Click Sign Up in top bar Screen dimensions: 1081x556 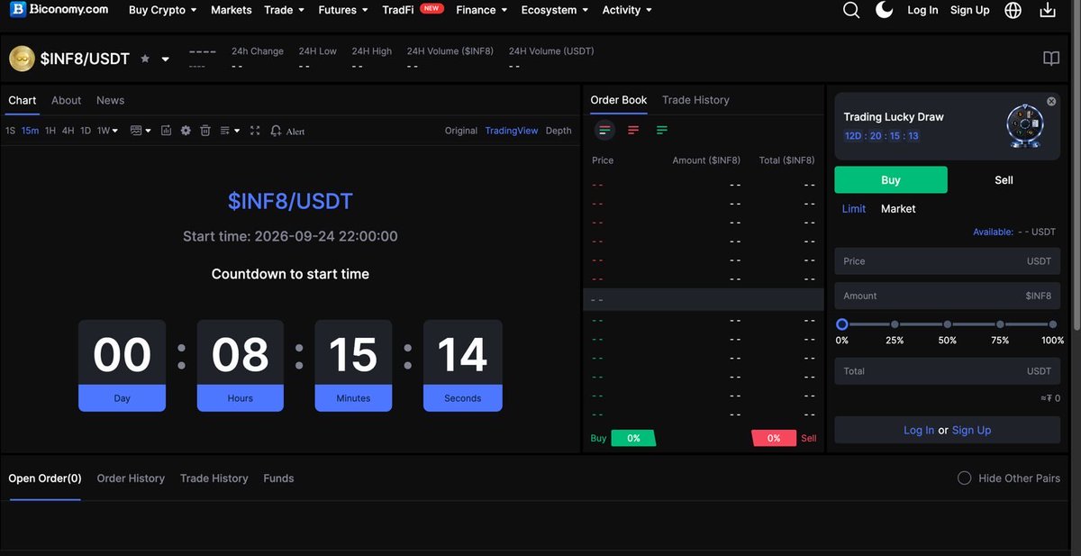[969, 10]
